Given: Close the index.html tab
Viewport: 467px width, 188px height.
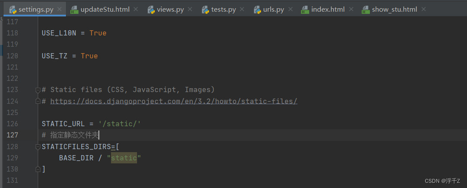Looking at the screenshot, I should point(351,10).
